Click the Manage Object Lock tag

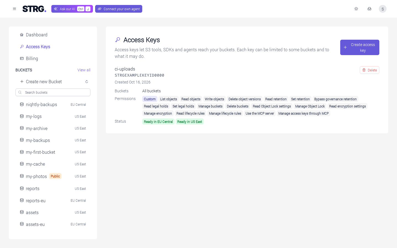tap(310, 106)
